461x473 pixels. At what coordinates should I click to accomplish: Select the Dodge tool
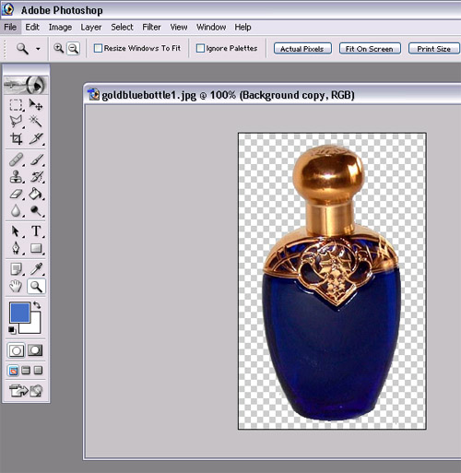click(36, 211)
